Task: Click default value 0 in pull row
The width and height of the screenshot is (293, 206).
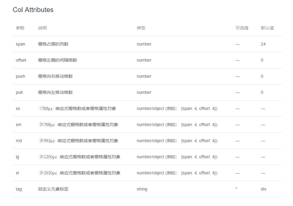Action: pyautogui.click(x=262, y=92)
